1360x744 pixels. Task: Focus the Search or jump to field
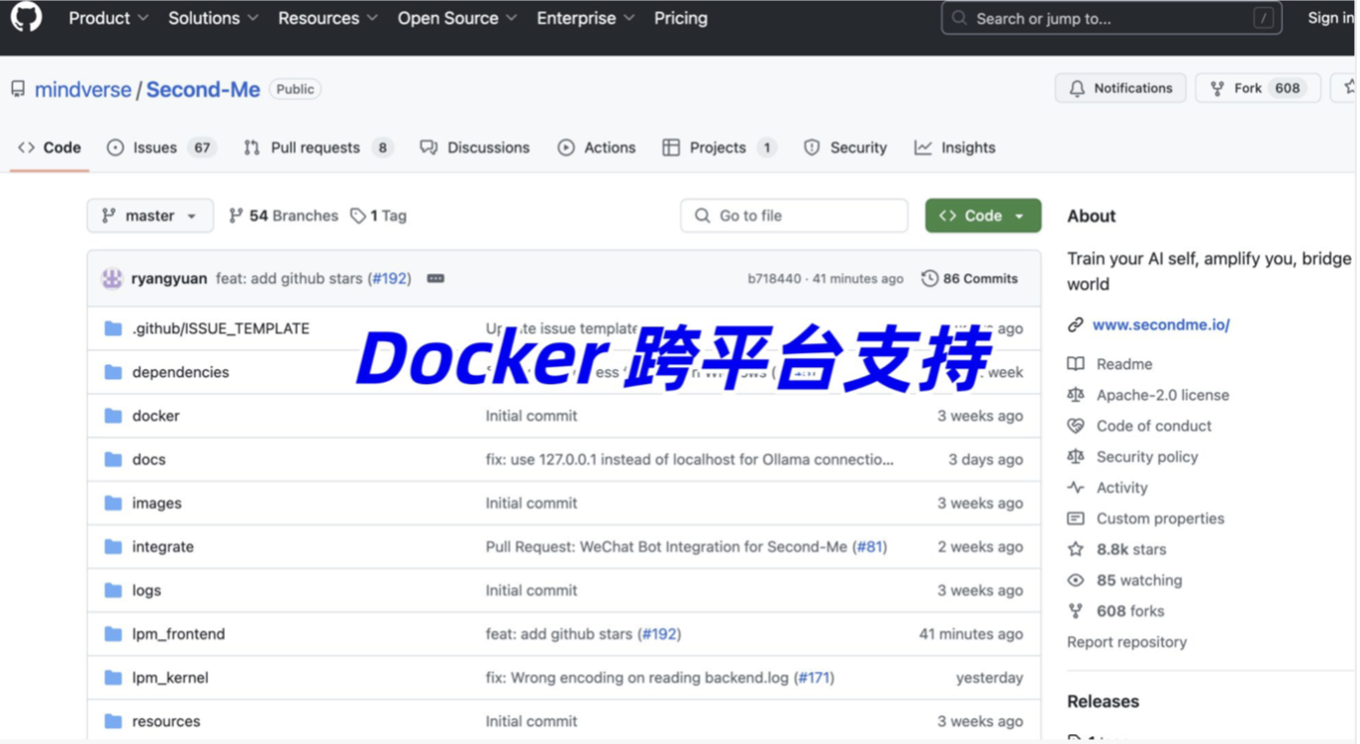(1112, 18)
